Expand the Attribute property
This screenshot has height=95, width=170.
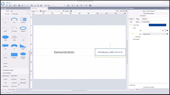[x=134, y=37]
